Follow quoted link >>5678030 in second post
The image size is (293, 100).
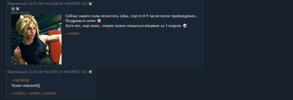click(x=20, y=80)
